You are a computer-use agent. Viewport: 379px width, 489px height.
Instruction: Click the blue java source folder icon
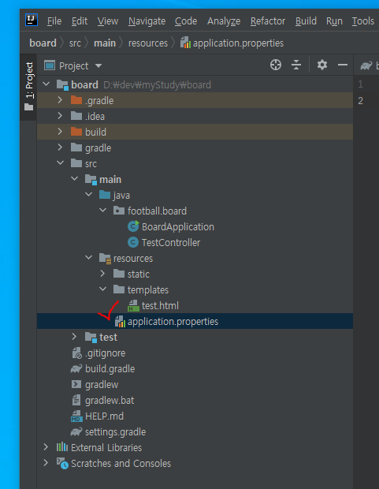105,195
